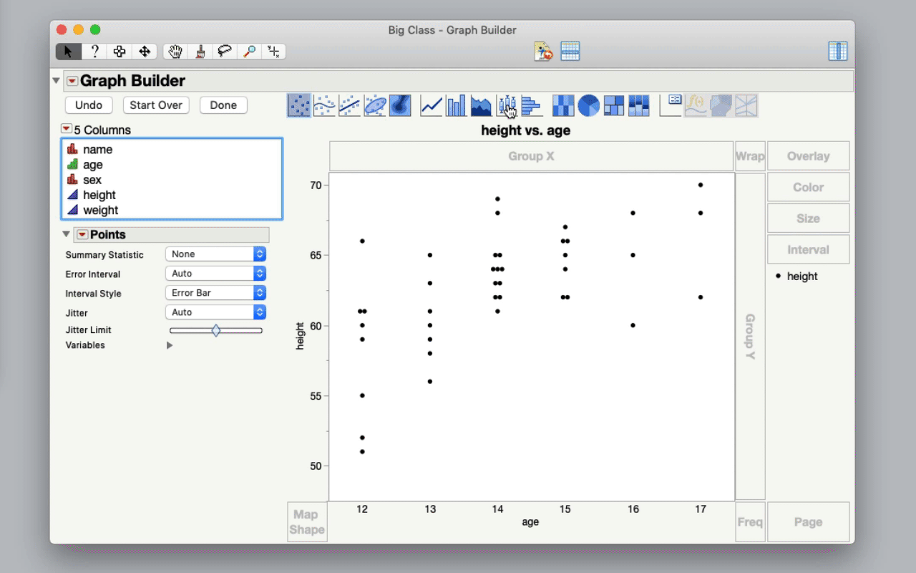Viewport: 916px width, 573px height.
Task: Click the Heatmap element icon
Action: (x=563, y=106)
